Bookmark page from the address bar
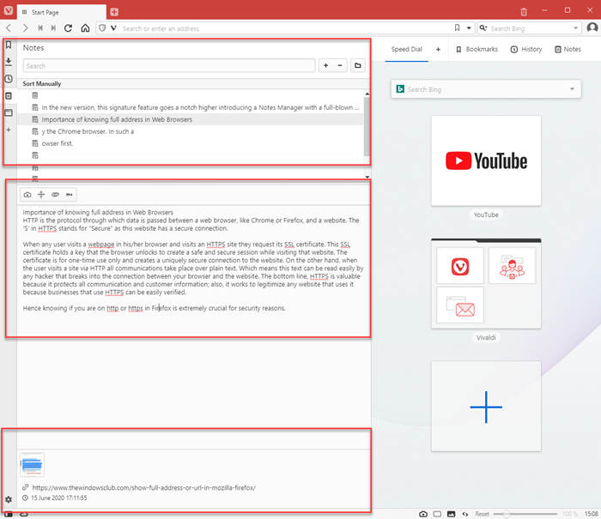601x519 pixels. [457, 28]
